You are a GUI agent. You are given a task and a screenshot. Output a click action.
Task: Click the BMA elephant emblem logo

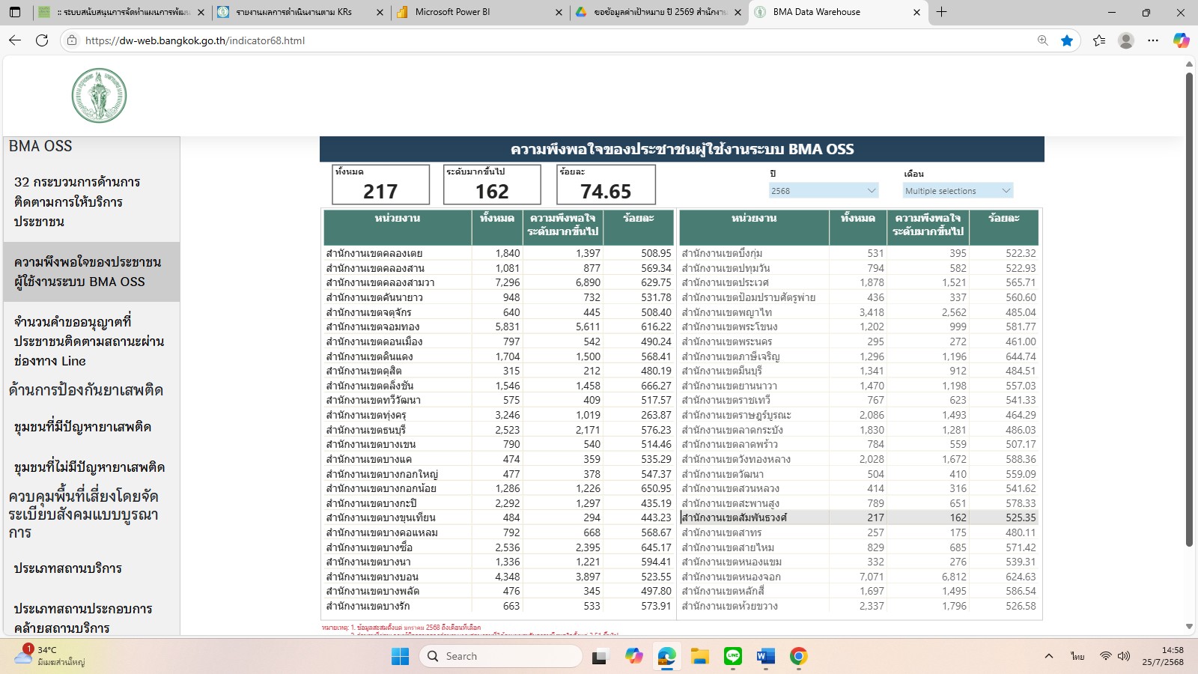99,96
